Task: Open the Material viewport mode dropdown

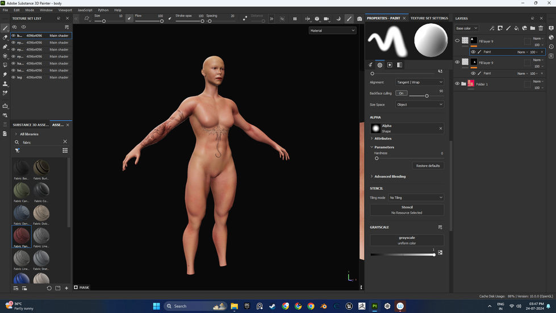Action: [x=332, y=31]
